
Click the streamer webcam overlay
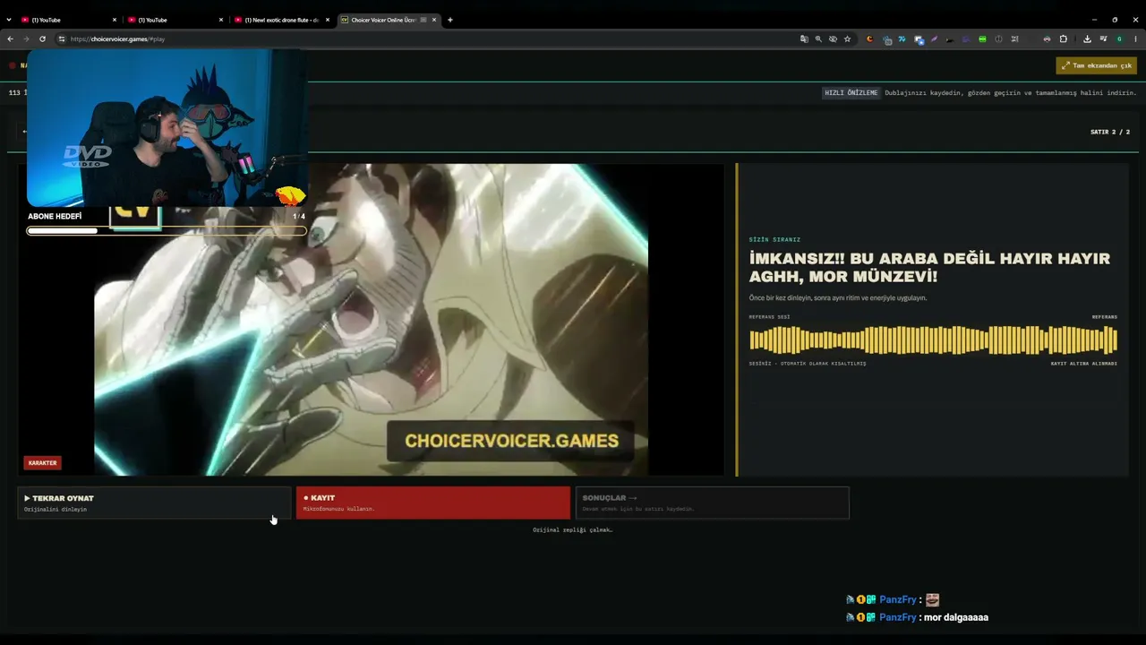(x=167, y=128)
